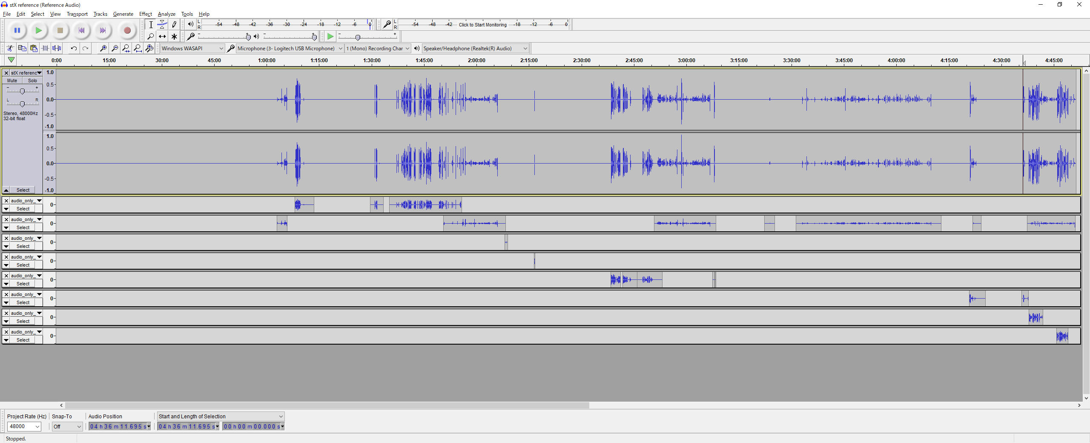Click the stX reference track pan slider

point(22,104)
